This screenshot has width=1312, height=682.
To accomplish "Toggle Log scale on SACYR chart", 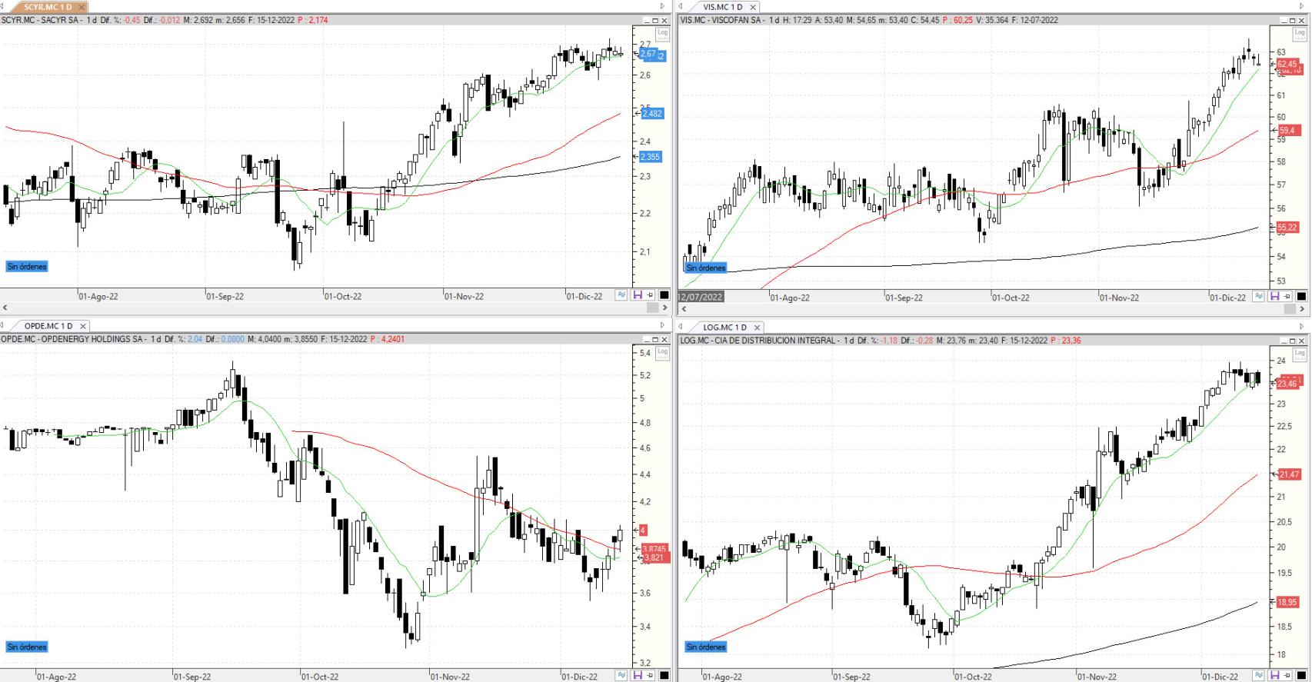I will [x=662, y=33].
